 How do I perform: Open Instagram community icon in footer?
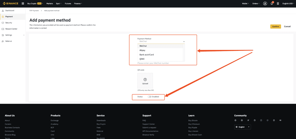pos(261,120)
